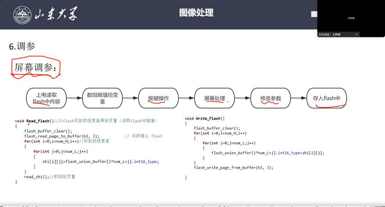This screenshot has width=385, height=207.
Task: Click the 修改参数 flowchart box
Action: click(x=270, y=98)
